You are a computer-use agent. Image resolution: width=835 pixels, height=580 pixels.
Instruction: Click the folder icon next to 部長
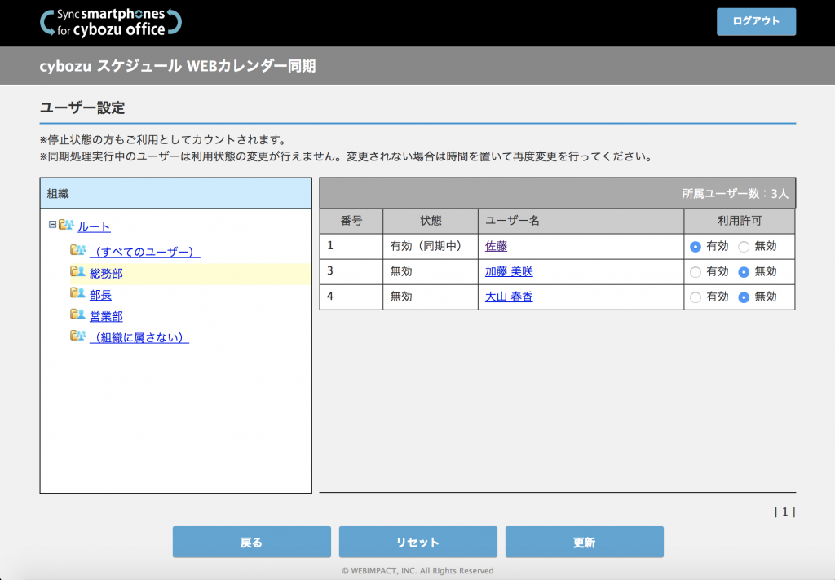[78, 294]
